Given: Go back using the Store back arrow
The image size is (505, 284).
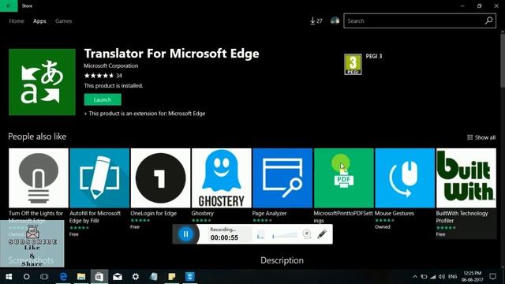Looking at the screenshot, I should click(x=9, y=6).
